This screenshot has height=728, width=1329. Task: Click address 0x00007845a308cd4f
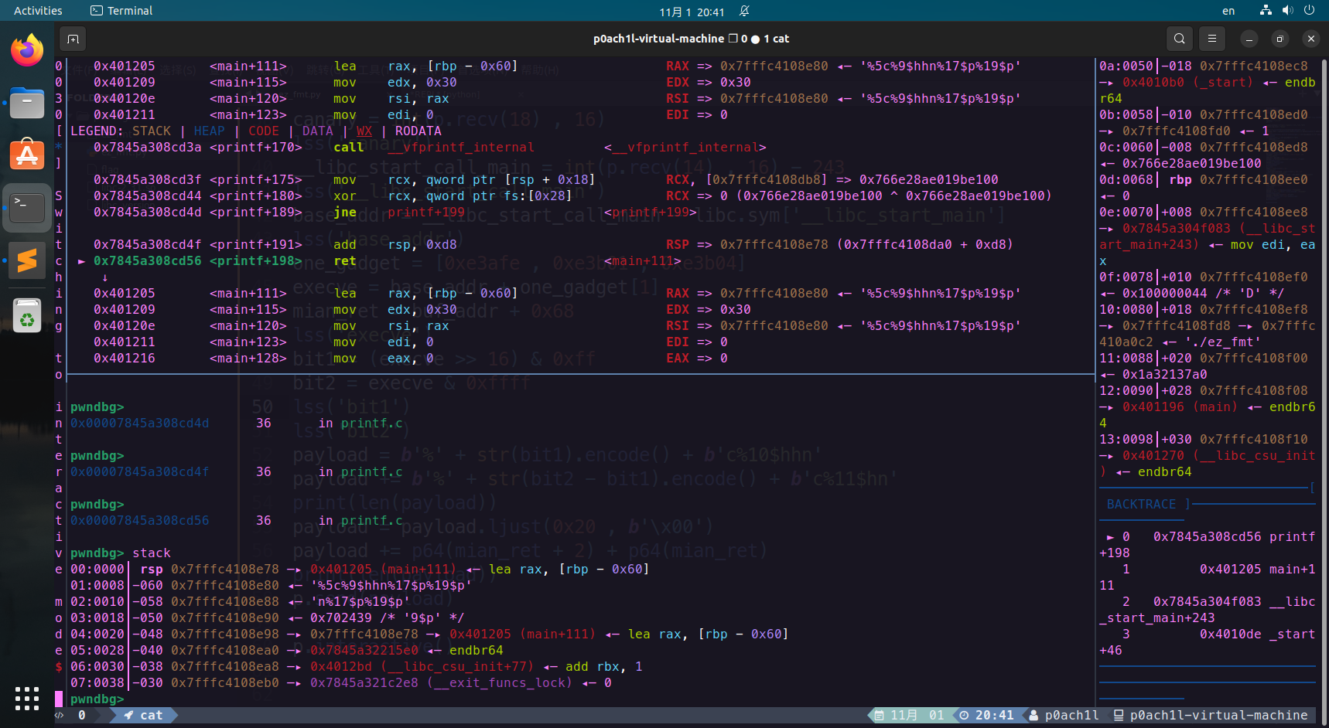(139, 472)
